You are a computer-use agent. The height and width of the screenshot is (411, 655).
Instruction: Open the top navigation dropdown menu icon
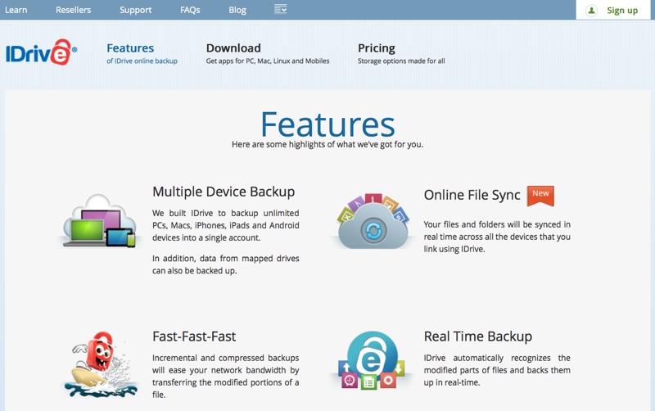pos(280,9)
